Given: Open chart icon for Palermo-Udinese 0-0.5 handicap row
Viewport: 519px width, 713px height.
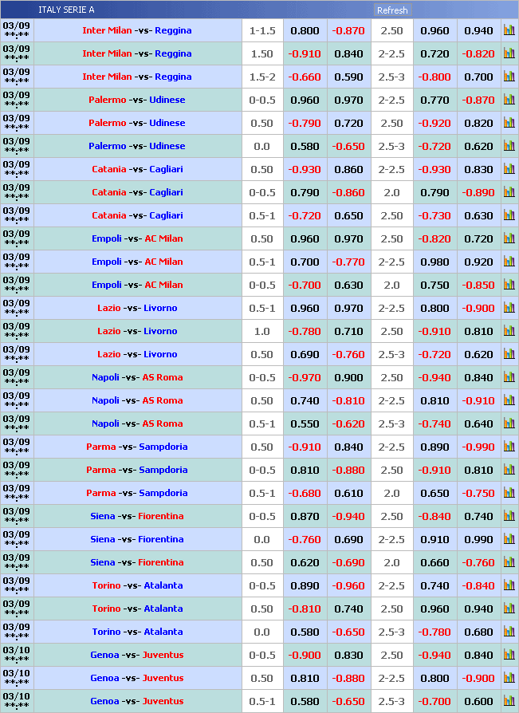Looking at the screenshot, I should click(509, 99).
